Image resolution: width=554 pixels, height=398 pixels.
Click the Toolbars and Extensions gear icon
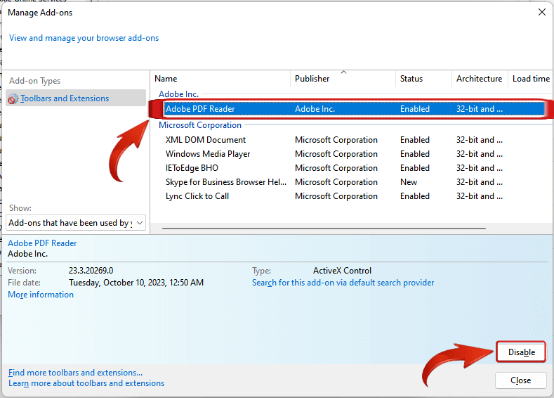13,99
